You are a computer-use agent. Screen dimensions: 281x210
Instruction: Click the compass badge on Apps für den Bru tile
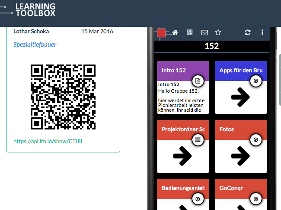256,81
